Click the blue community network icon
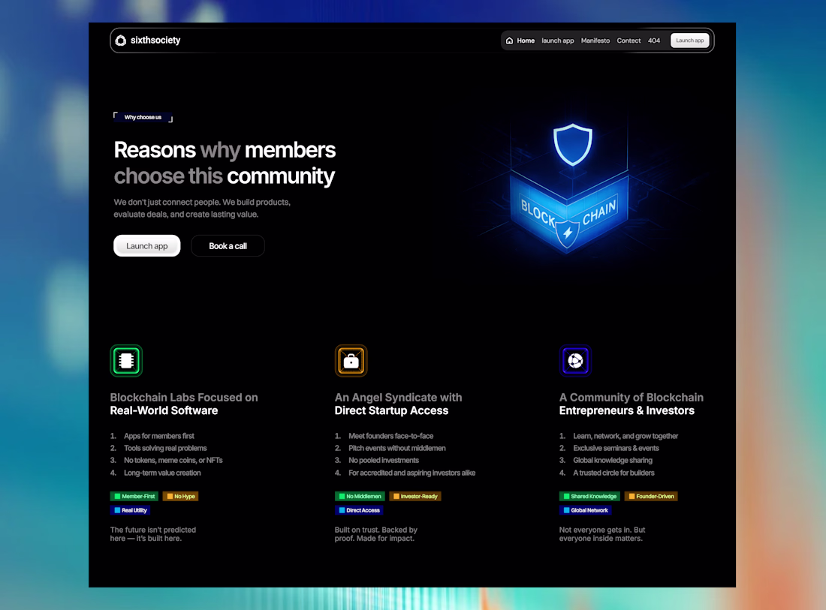The width and height of the screenshot is (826, 610). [x=575, y=361]
